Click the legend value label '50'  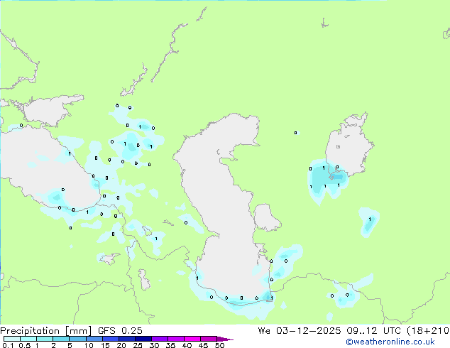coord(219,345)
